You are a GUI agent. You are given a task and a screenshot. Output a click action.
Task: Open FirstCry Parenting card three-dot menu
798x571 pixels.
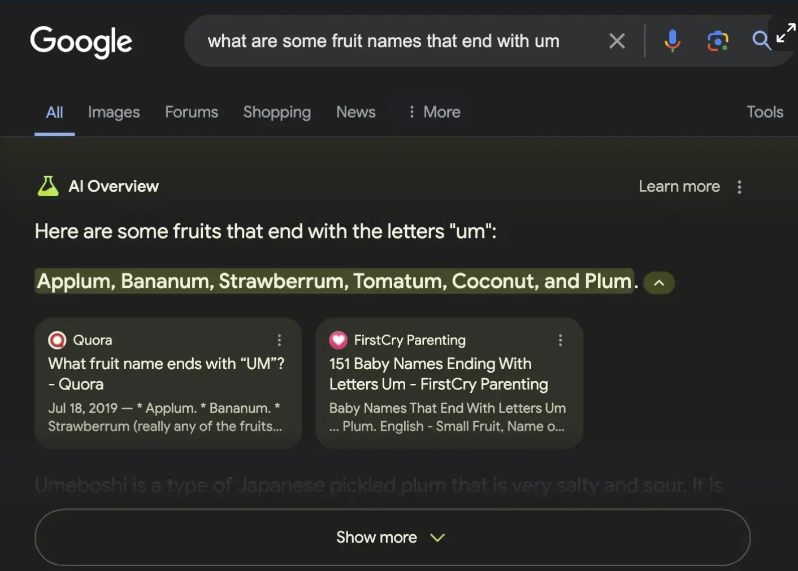[x=560, y=340]
